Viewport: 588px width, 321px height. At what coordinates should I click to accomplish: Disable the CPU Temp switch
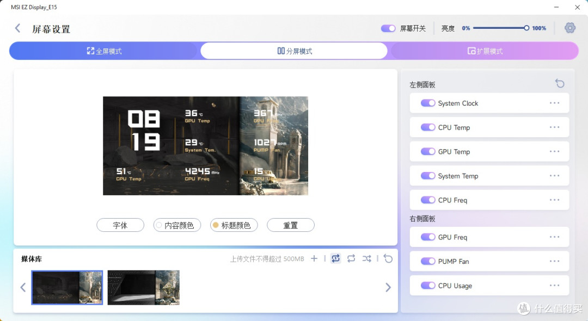(x=428, y=127)
